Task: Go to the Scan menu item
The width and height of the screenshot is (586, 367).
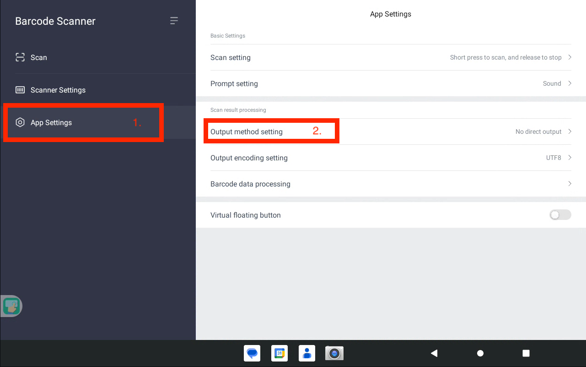Action: pyautogui.click(x=98, y=57)
